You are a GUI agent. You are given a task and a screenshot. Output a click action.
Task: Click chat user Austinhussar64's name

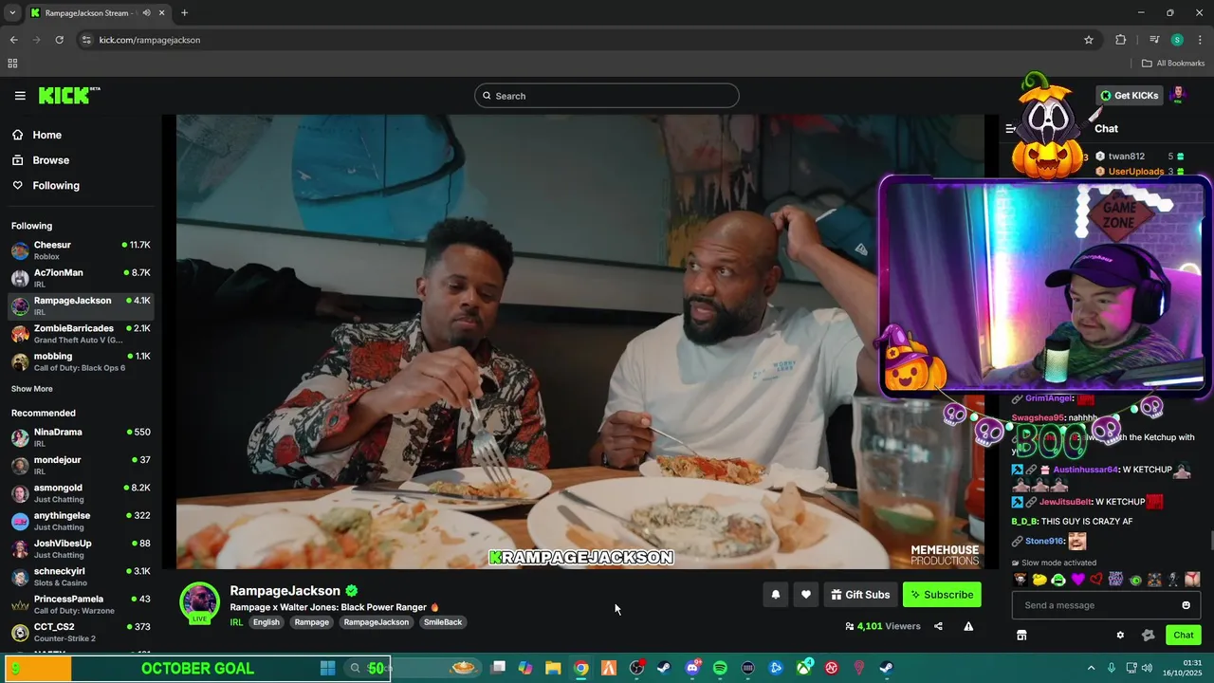tap(1085, 470)
